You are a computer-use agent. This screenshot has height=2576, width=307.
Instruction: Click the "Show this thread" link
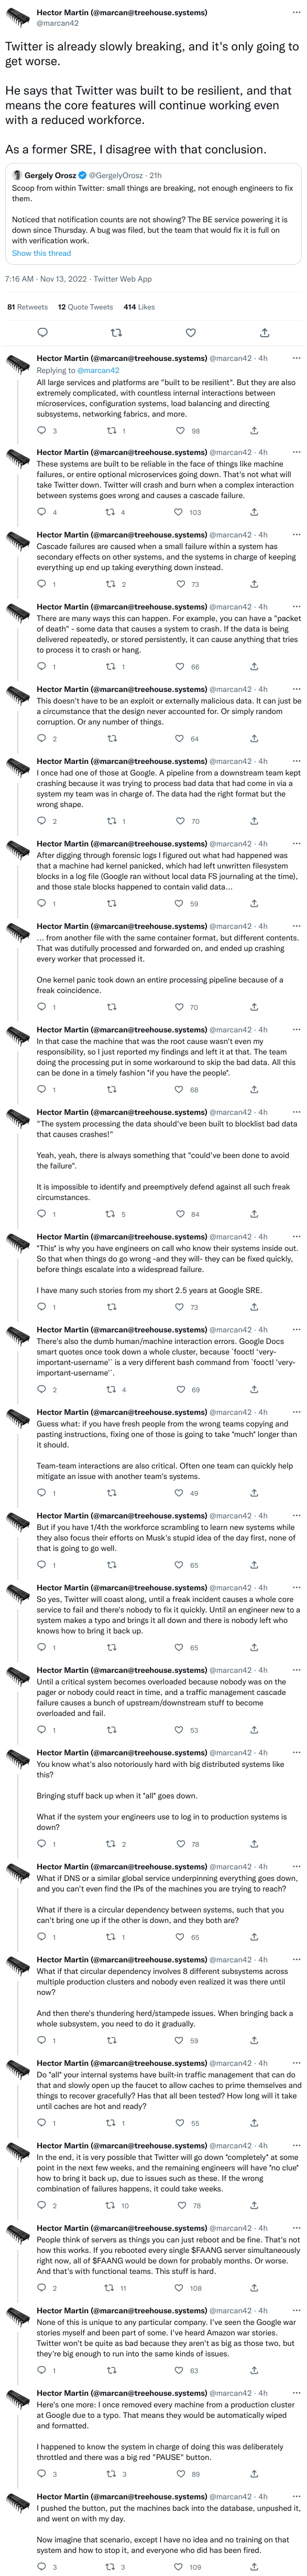41,253
